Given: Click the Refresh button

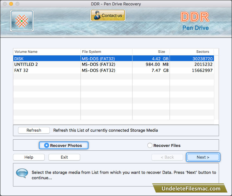Looking at the screenshot, I should 34,130.
